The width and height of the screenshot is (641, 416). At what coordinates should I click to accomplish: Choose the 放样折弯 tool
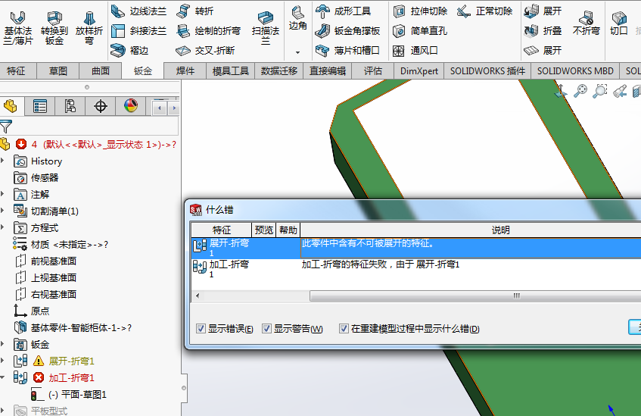pyautogui.click(x=89, y=28)
